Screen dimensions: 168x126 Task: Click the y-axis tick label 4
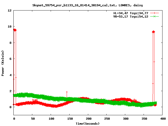tap(10, 75)
